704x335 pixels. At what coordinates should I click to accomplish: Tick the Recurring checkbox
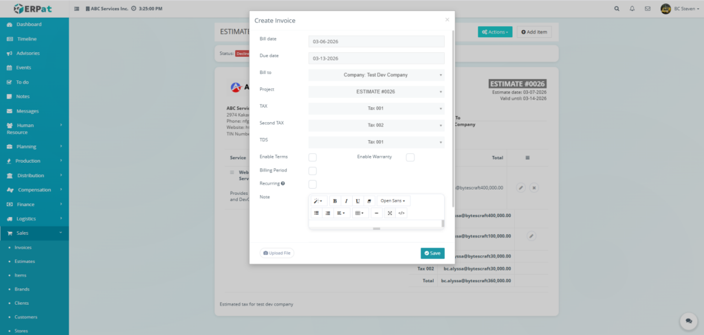coord(313,184)
